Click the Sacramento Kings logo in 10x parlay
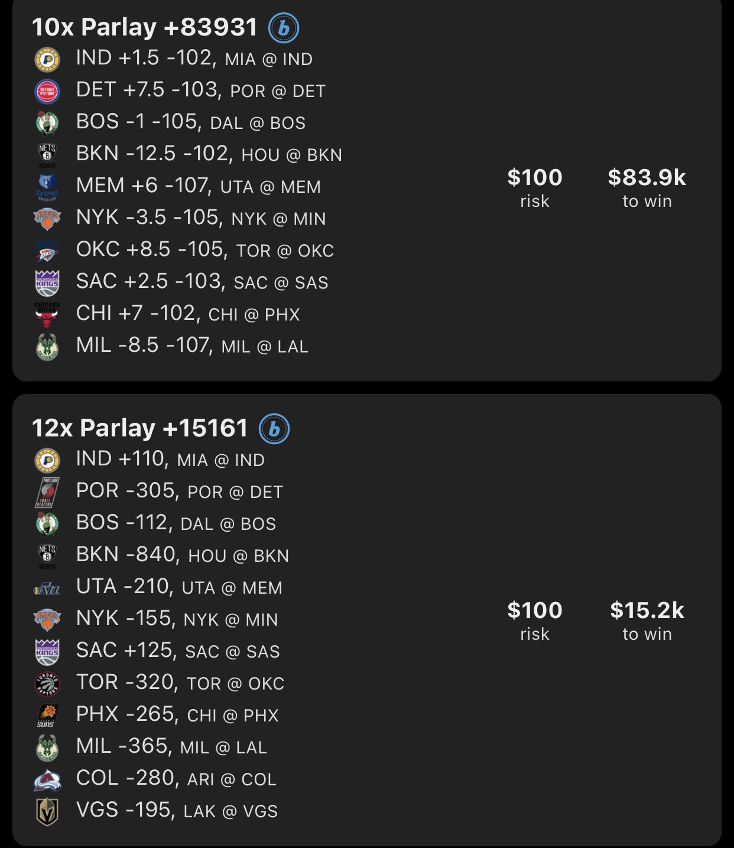734x848 pixels. [48, 282]
